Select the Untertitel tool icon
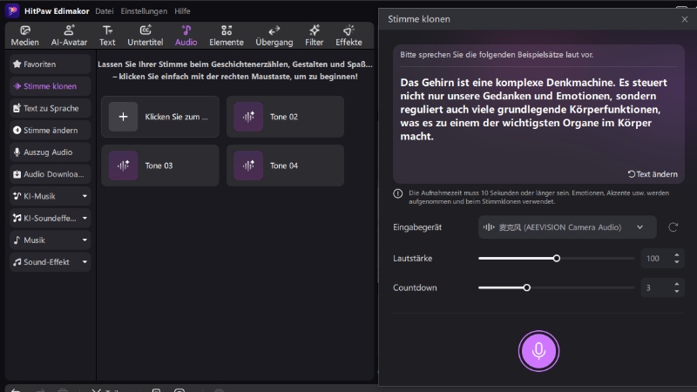 pyautogui.click(x=145, y=35)
